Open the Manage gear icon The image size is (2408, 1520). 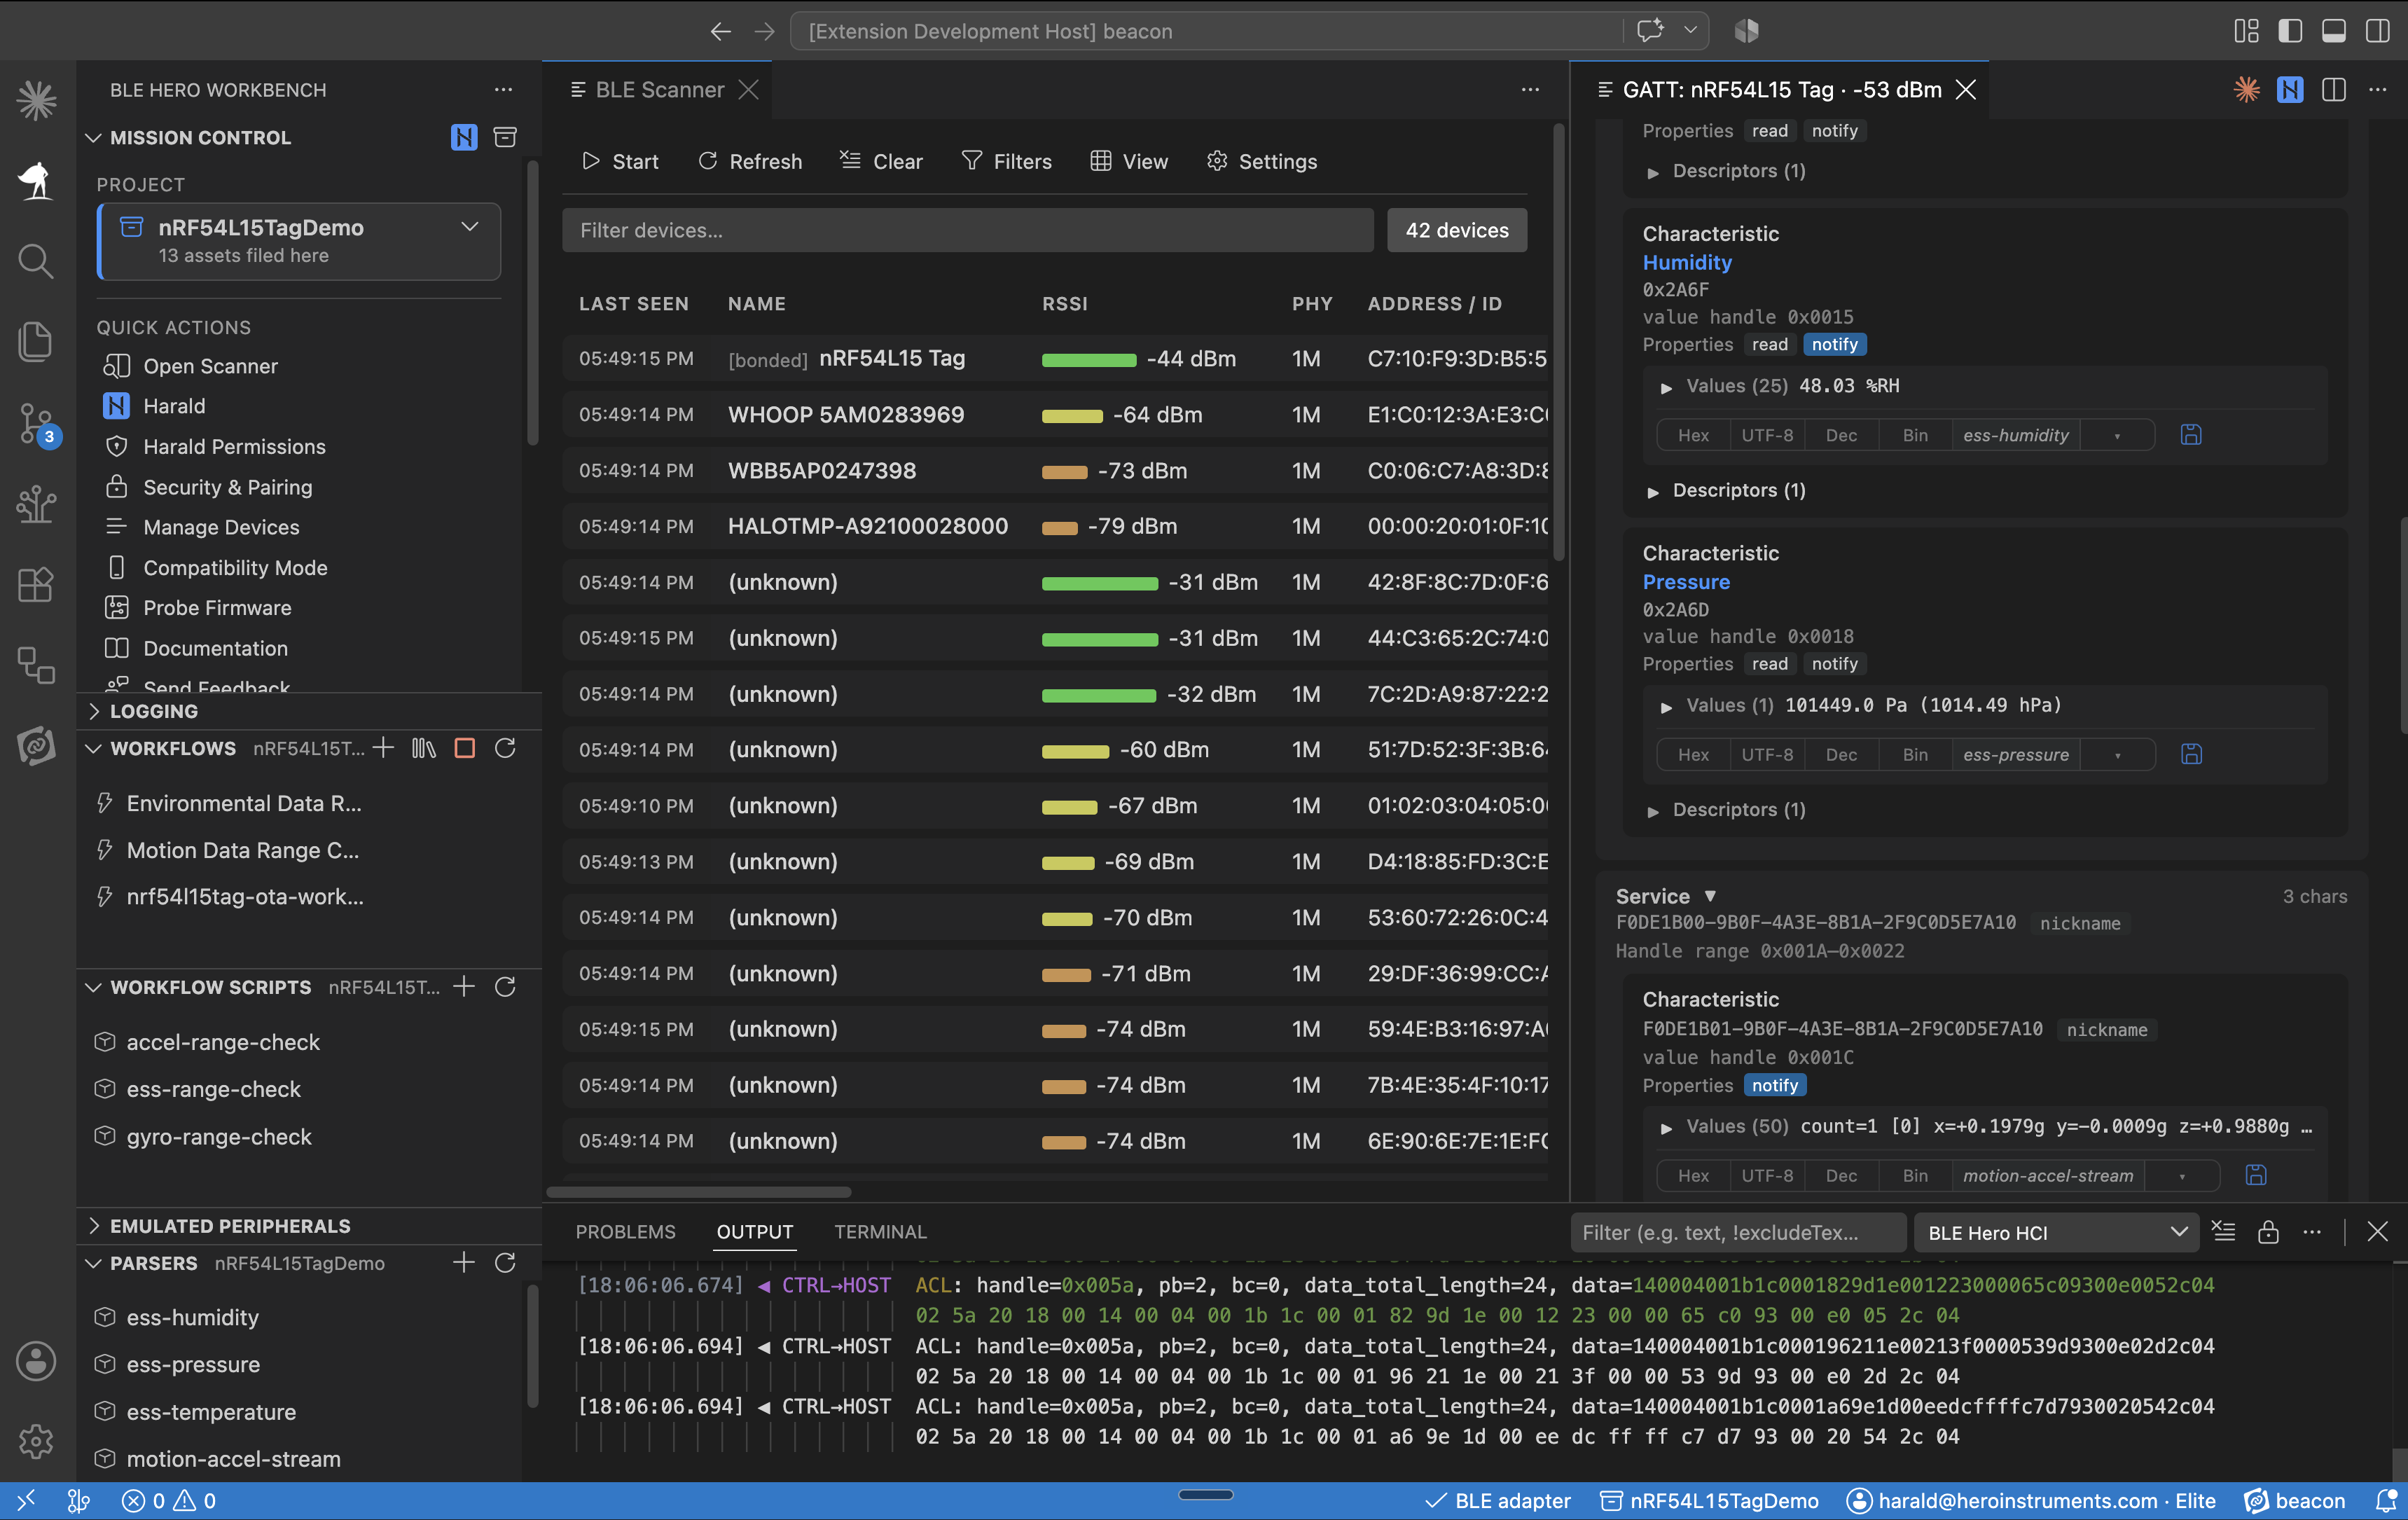click(x=36, y=1441)
